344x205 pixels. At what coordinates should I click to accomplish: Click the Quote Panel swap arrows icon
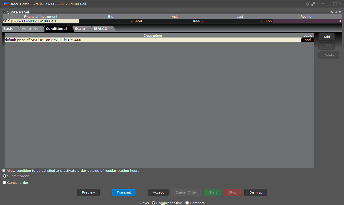tap(332, 12)
